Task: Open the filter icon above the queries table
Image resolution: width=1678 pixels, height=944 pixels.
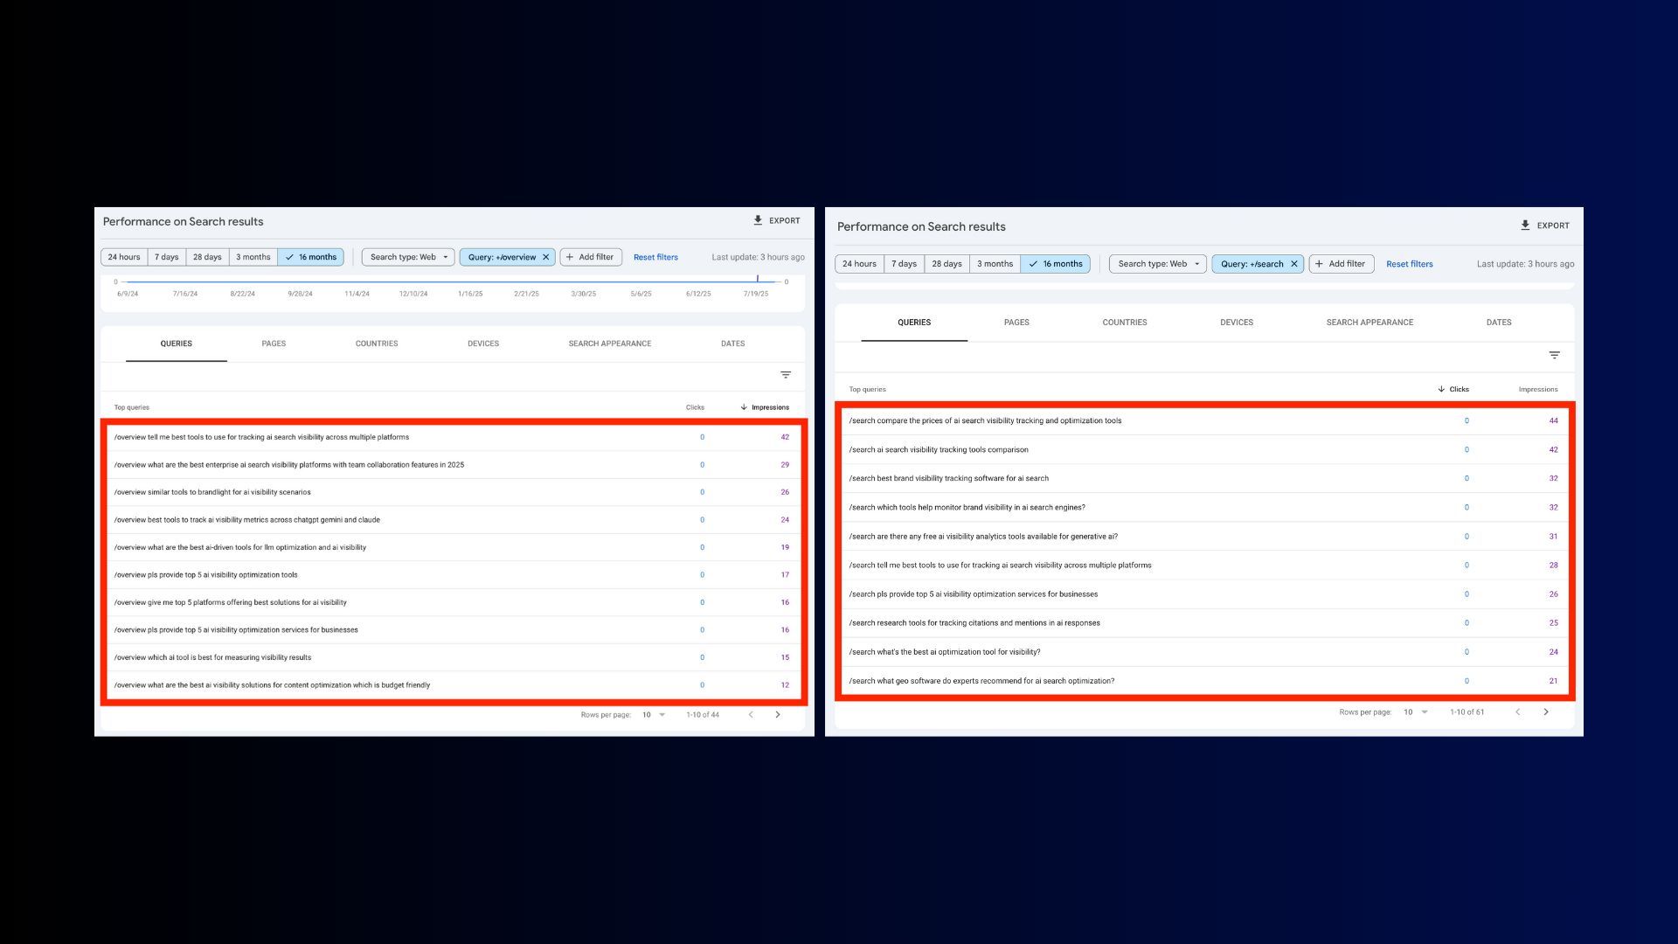Action: pyautogui.click(x=785, y=374)
